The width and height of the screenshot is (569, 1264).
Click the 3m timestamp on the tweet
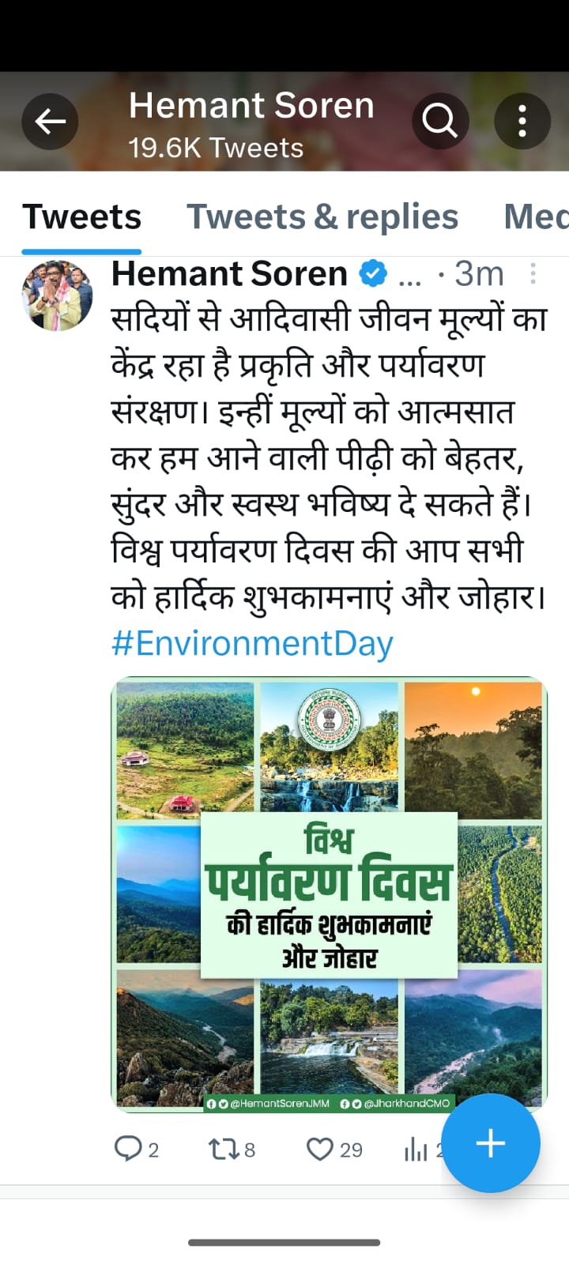point(479,274)
